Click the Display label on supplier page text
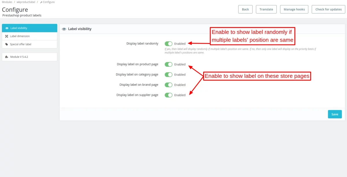Viewport: 347px width, 177px height. [x=137, y=95]
